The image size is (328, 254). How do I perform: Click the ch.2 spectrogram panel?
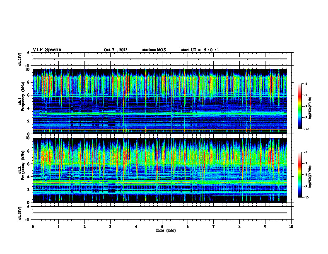point(160,170)
